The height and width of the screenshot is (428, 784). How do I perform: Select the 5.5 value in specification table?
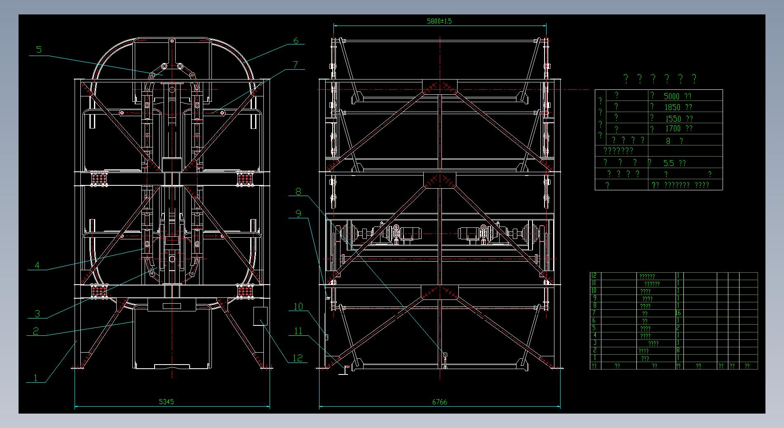(669, 163)
